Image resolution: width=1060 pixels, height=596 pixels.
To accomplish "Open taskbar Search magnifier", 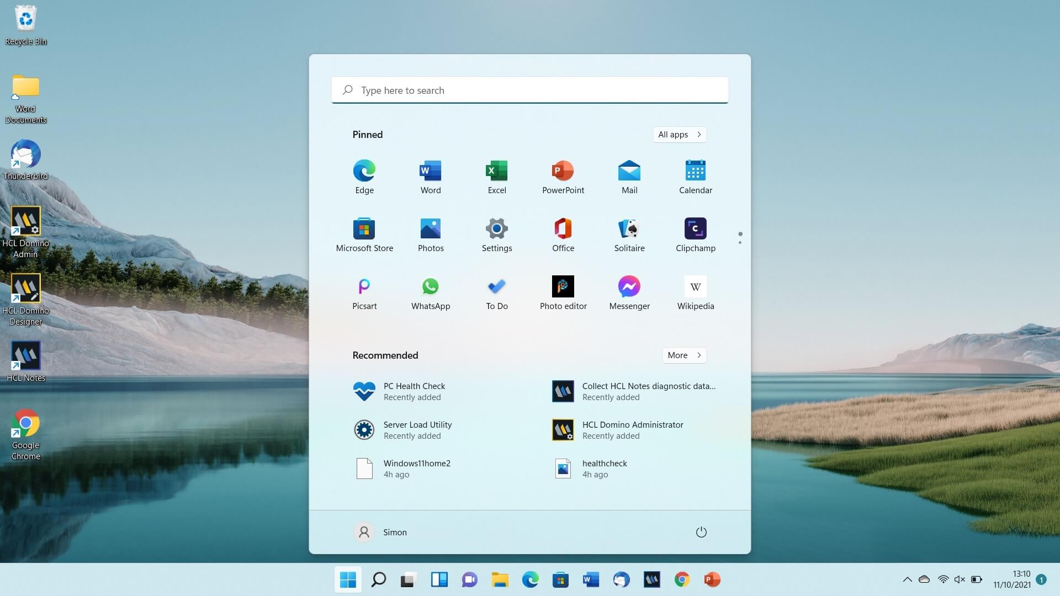I will tap(378, 579).
